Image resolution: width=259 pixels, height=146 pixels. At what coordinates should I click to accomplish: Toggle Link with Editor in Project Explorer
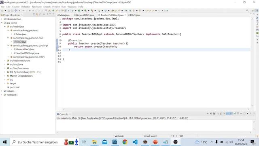click(x=37, y=15)
